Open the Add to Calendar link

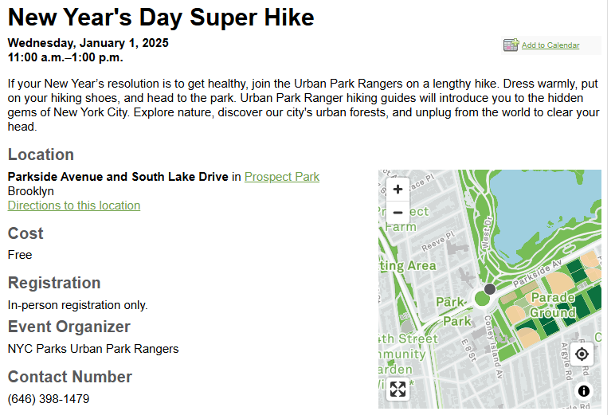click(550, 45)
